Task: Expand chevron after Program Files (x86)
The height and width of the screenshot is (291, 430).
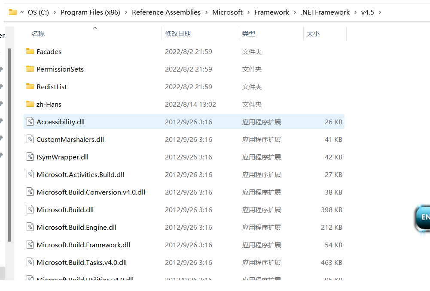Action: [x=126, y=12]
